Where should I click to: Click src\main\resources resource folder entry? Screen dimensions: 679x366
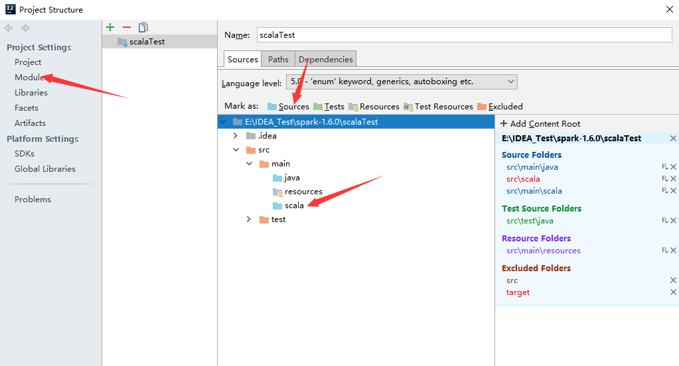click(544, 251)
